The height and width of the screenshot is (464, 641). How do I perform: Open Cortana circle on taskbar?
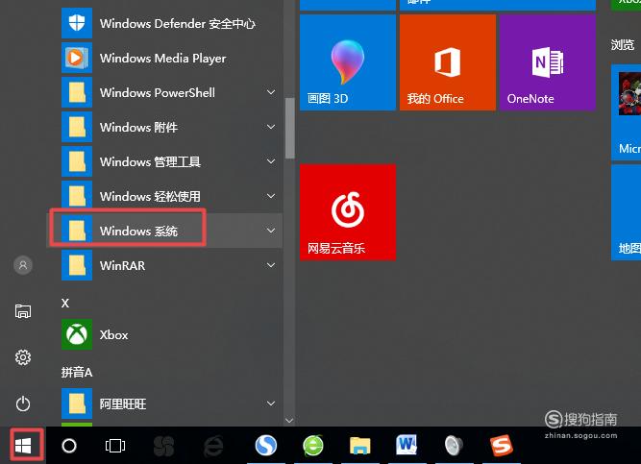click(69, 445)
